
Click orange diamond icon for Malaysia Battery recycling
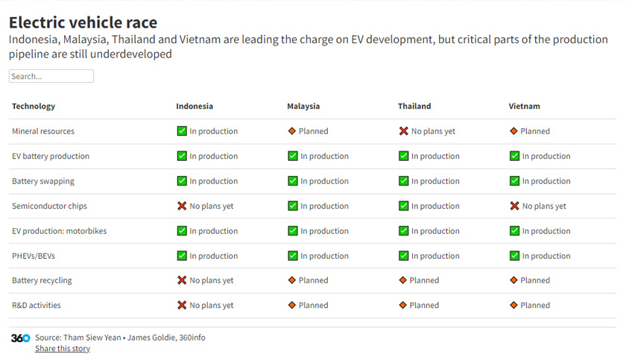(292, 280)
